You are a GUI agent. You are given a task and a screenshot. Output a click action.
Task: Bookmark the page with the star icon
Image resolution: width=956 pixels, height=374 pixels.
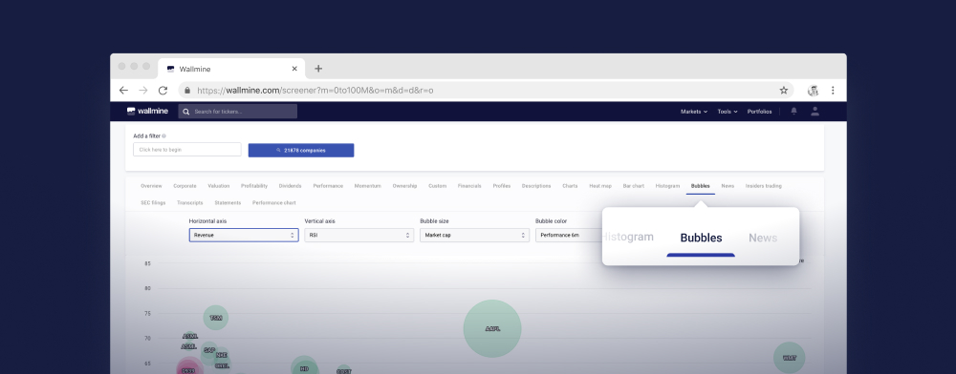[x=784, y=91]
